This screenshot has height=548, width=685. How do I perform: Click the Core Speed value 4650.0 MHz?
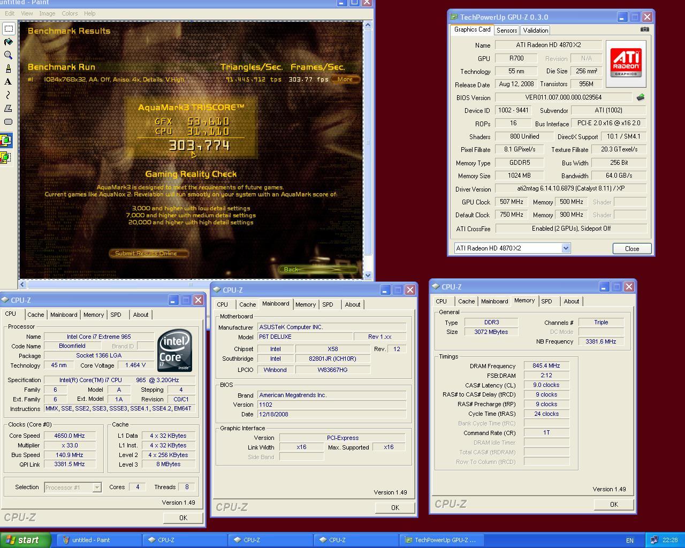click(x=69, y=436)
